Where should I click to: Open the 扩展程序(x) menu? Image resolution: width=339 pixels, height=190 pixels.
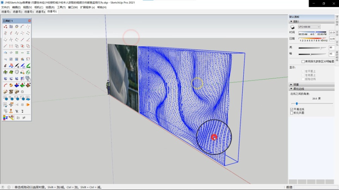pos(87,8)
